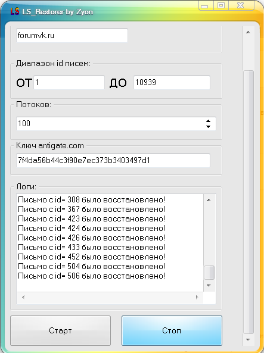The height and width of the screenshot is (353, 264).
Task: Click the log horizontal scroll right arrow
Action: [197, 297]
